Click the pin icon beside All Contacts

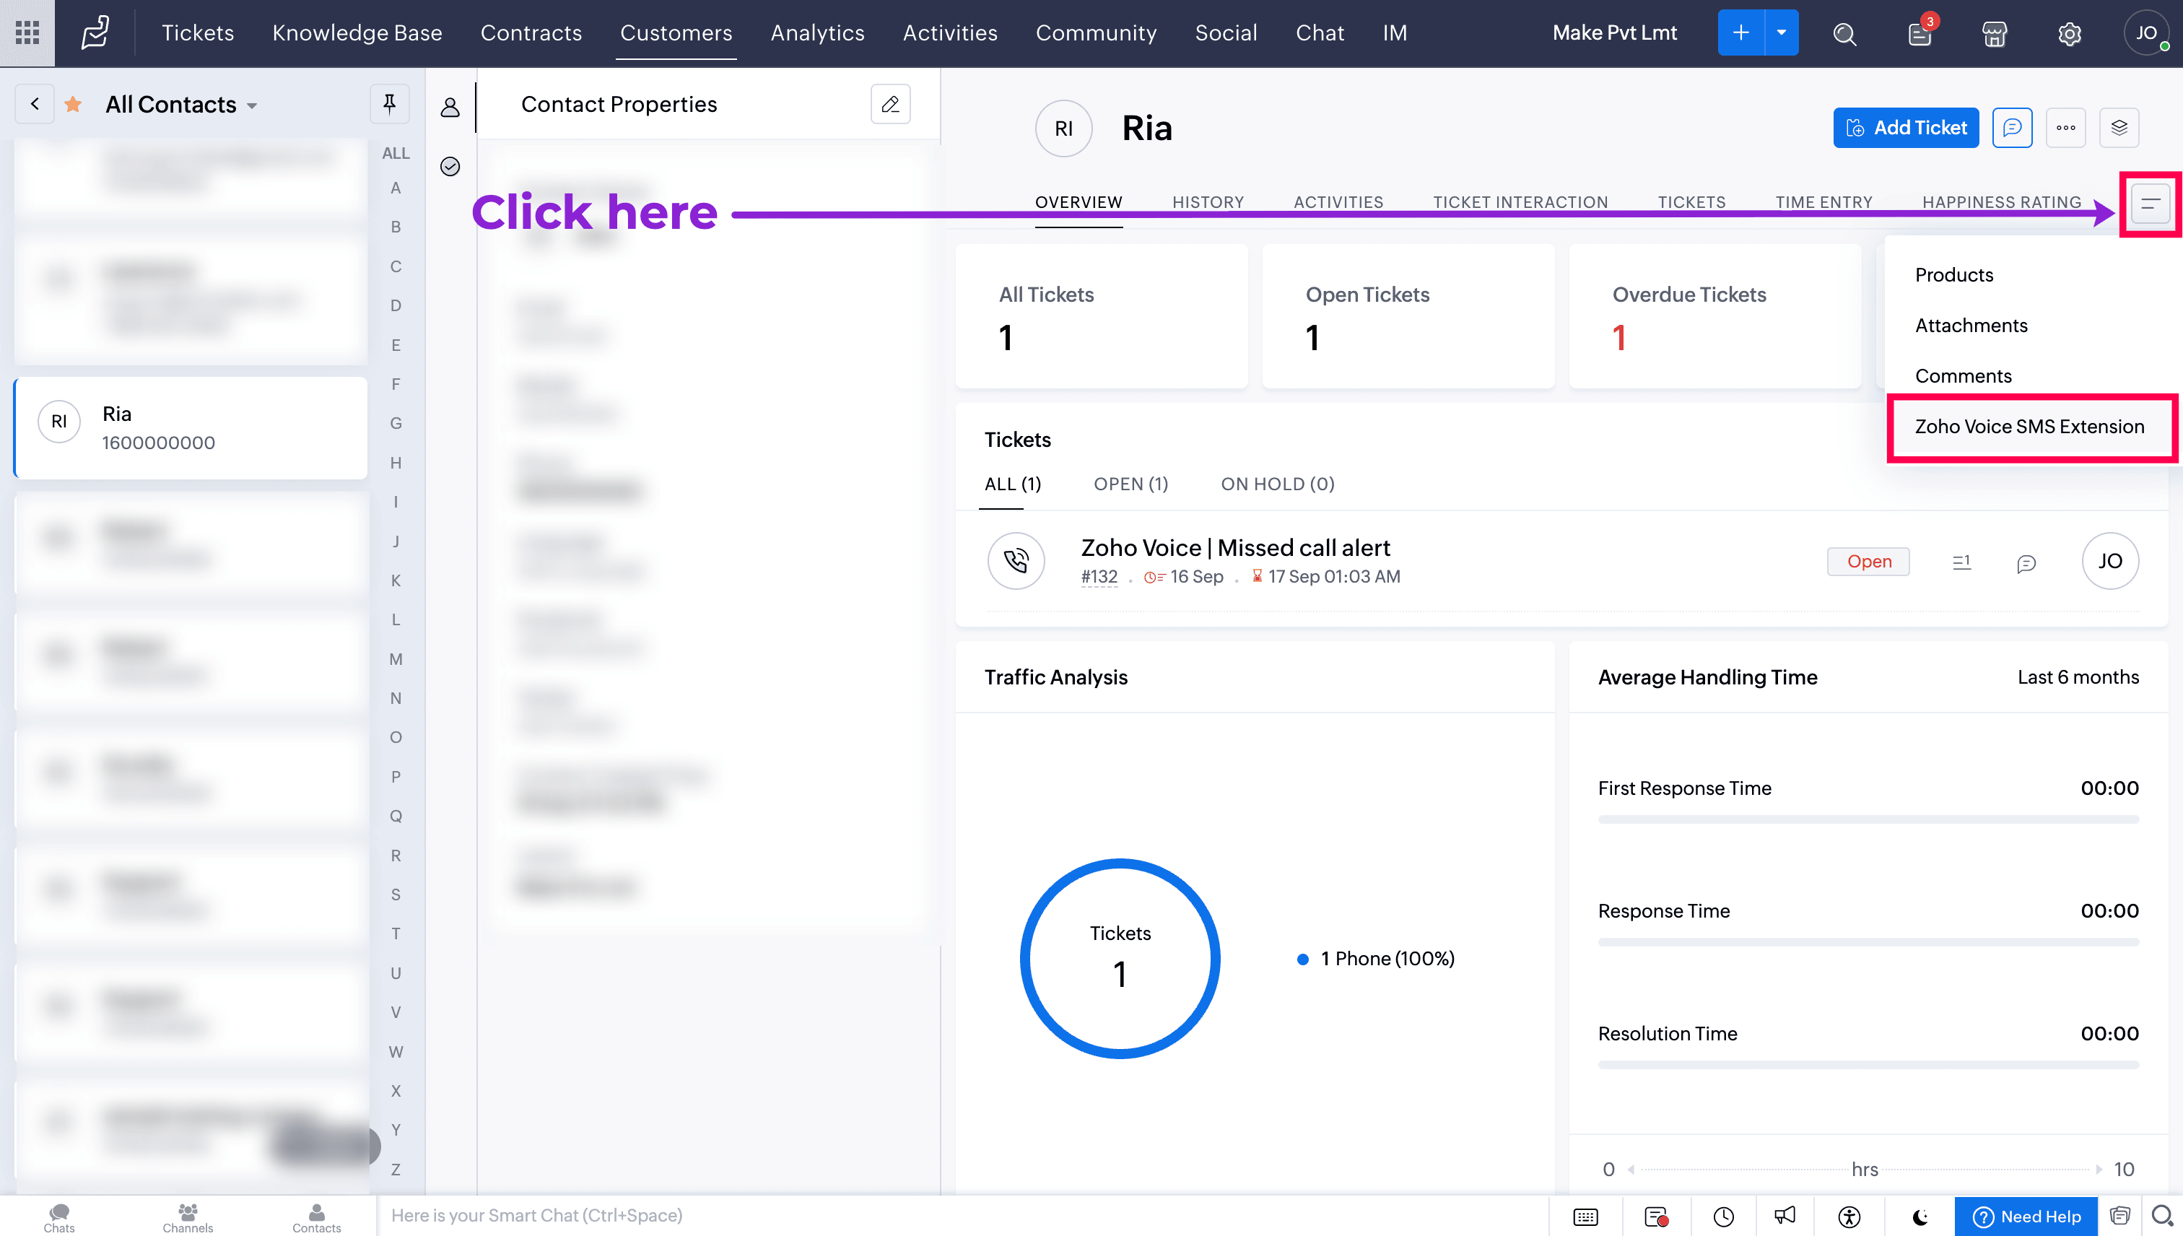390,103
